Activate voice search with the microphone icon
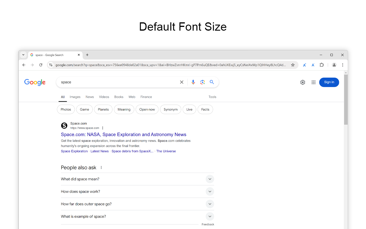The image size is (366, 229). coord(193,82)
